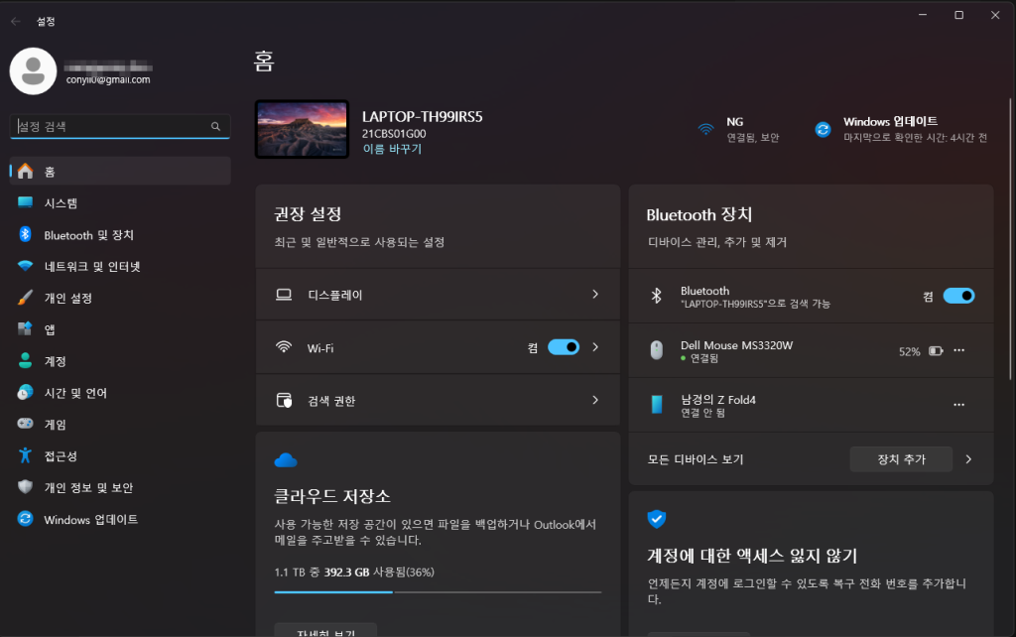Open Bluetooth 및 장치 settings

point(120,234)
